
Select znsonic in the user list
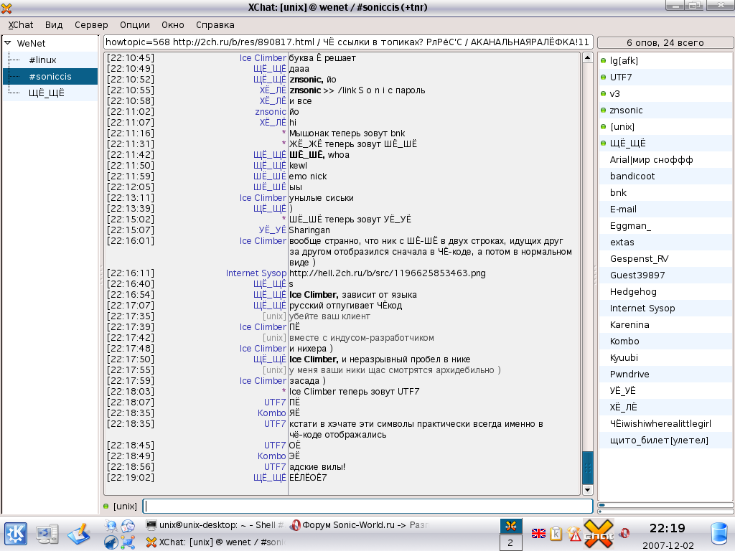665,110
